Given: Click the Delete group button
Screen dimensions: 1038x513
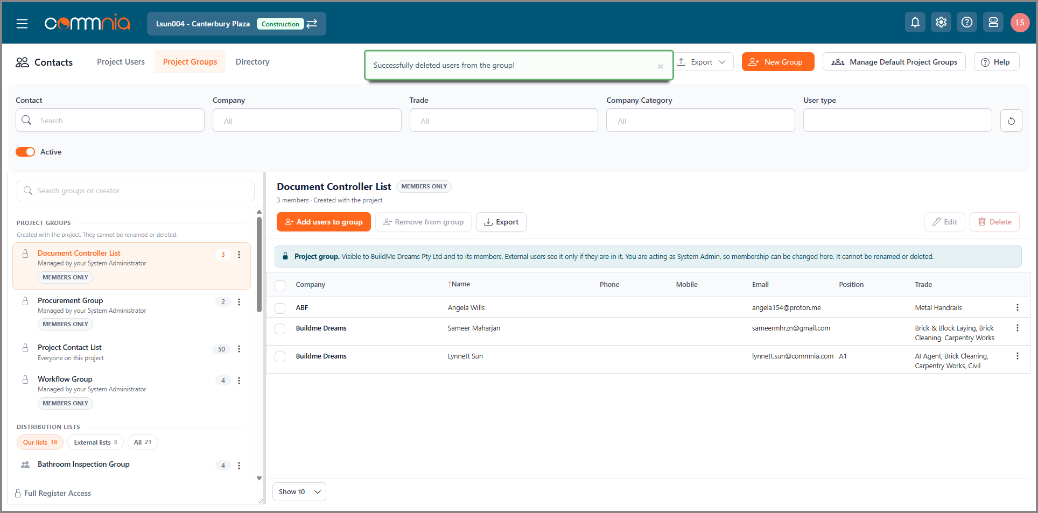Looking at the screenshot, I should [x=995, y=222].
